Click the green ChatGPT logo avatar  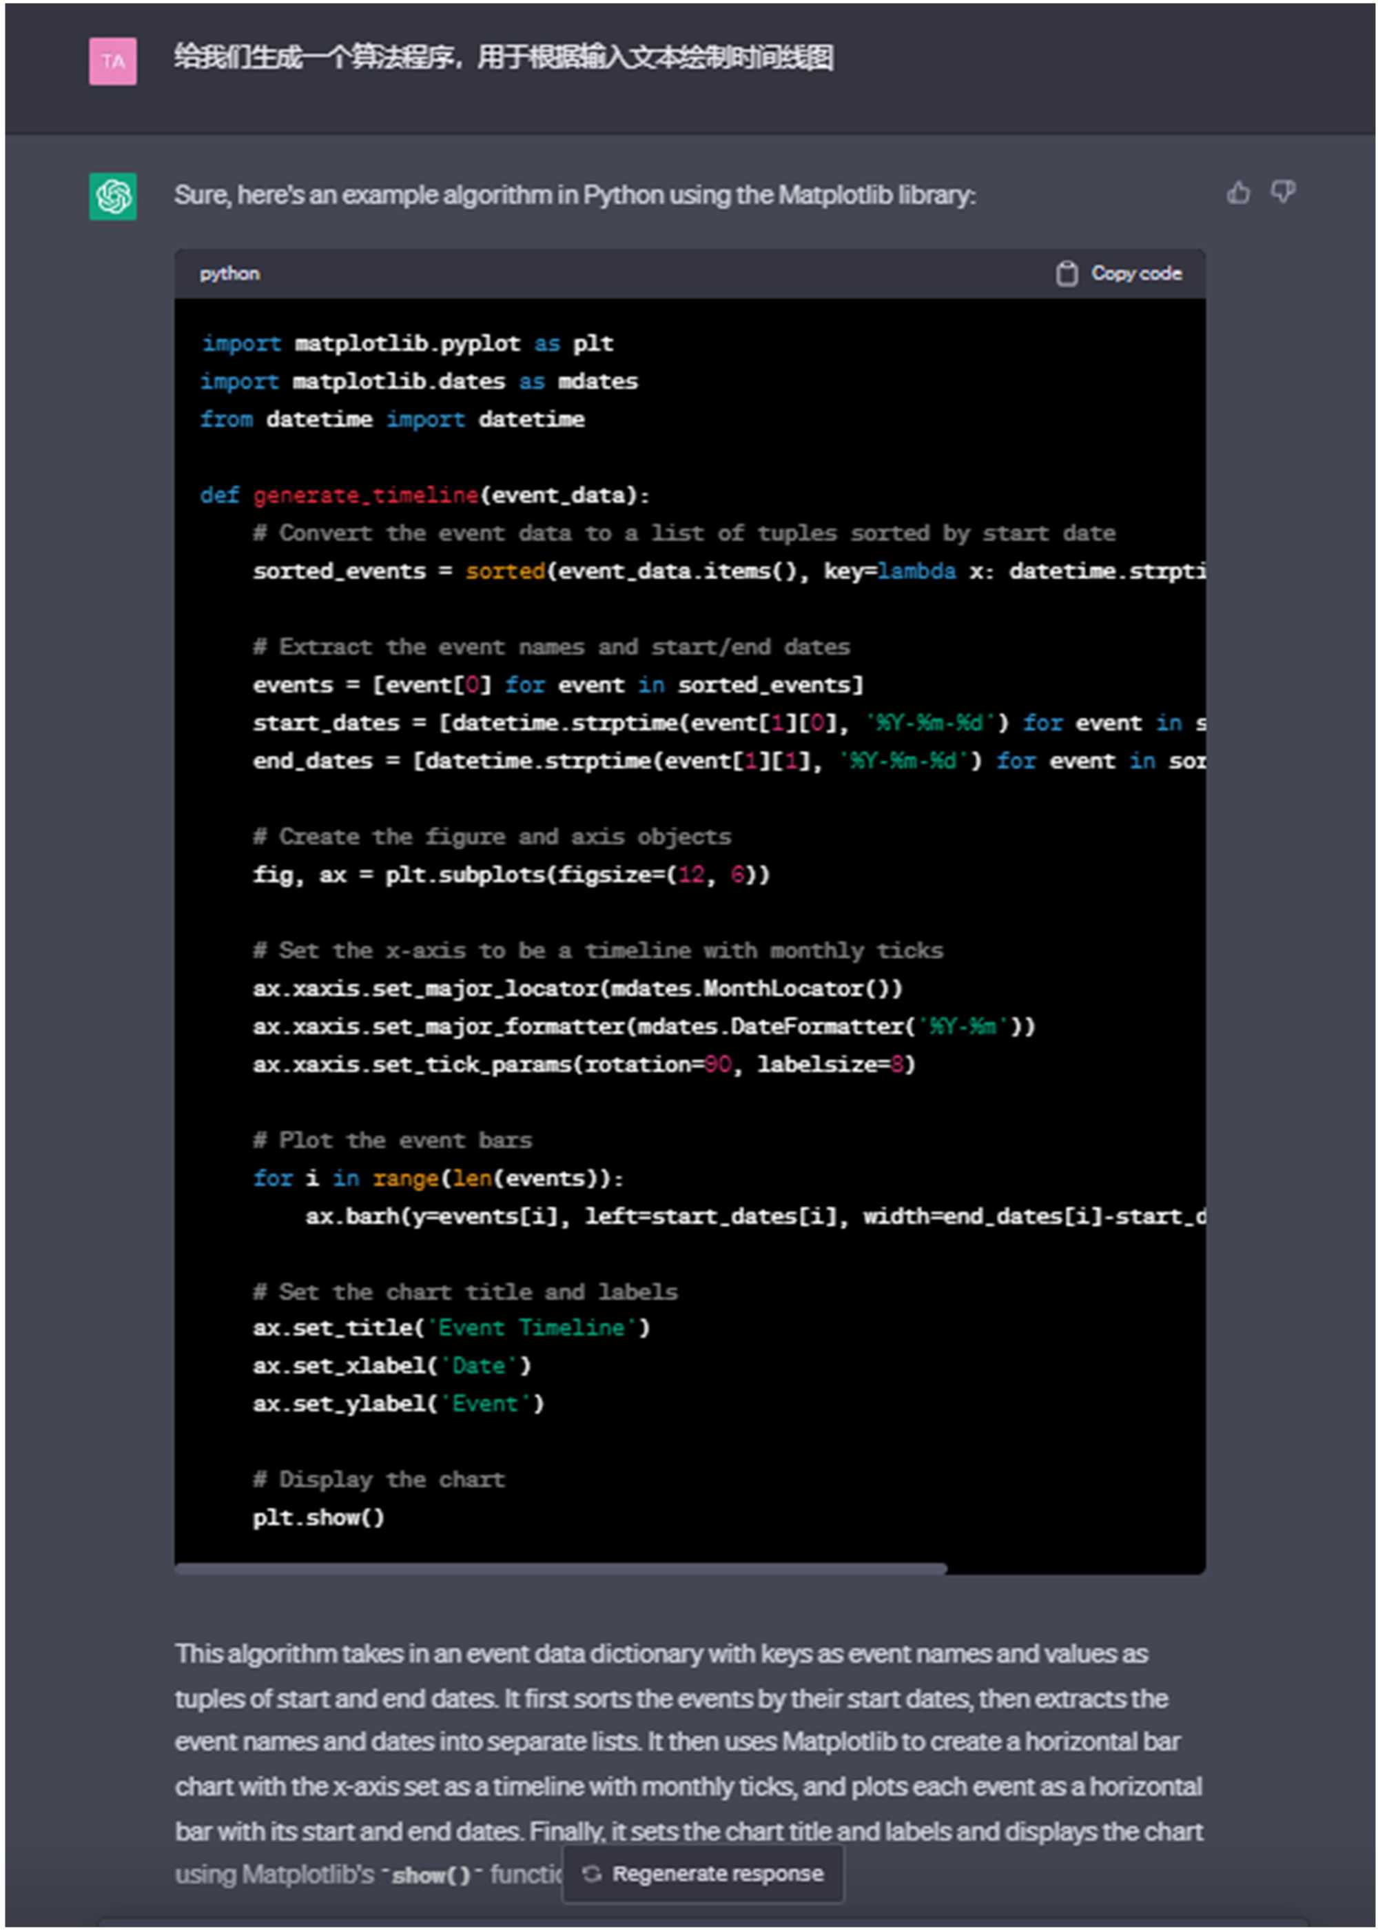click(113, 196)
